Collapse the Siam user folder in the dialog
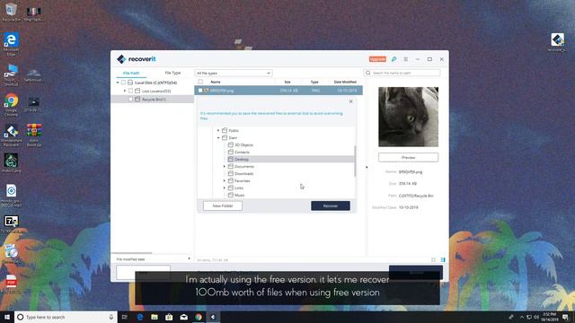The width and height of the screenshot is (575, 323). tap(218, 137)
